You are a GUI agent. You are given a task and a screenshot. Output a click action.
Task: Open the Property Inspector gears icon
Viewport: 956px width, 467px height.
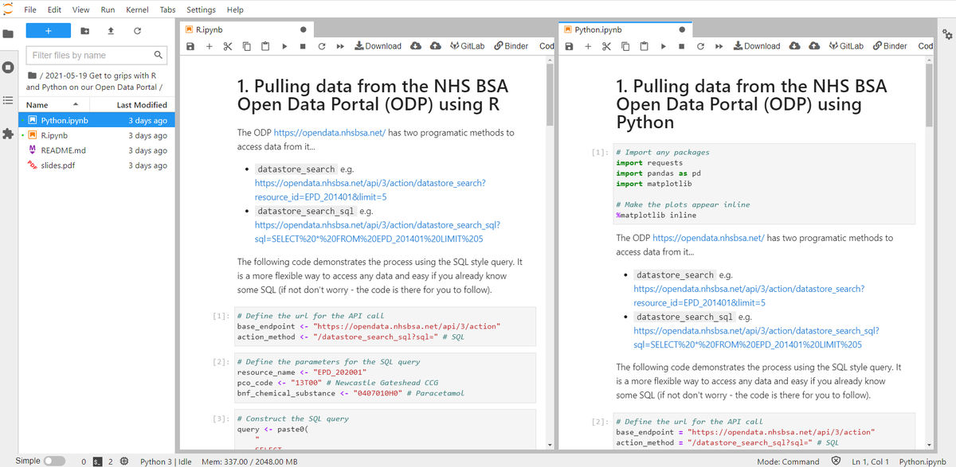946,34
